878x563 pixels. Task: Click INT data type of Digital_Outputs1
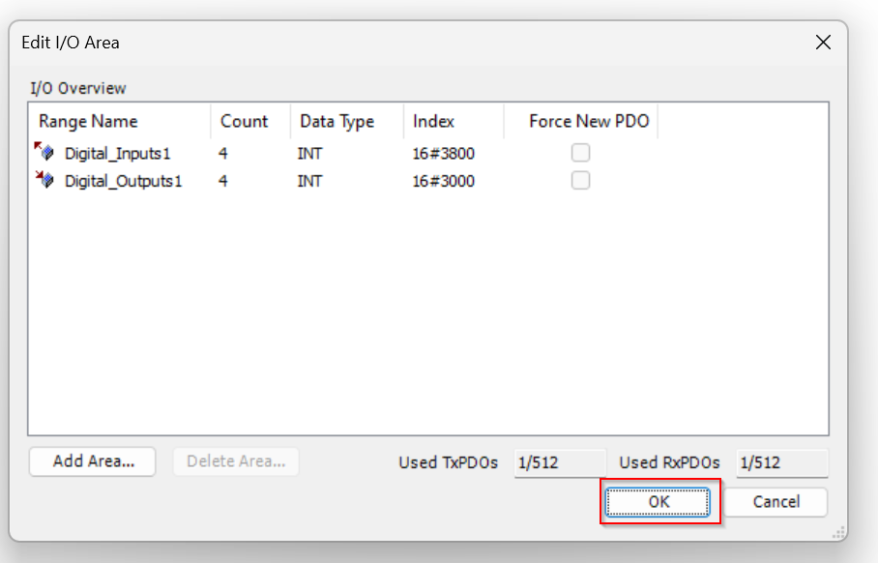pyautogui.click(x=309, y=181)
